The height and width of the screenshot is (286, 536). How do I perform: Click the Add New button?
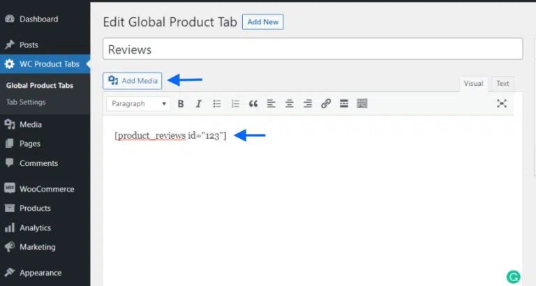point(262,22)
